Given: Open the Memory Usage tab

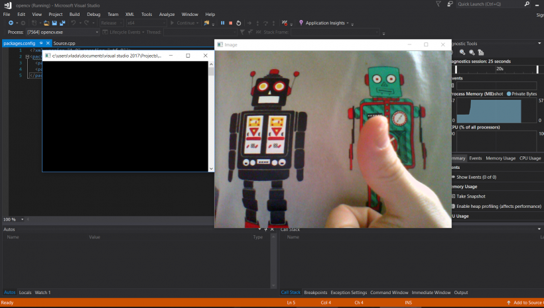Looking at the screenshot, I should click(x=500, y=158).
